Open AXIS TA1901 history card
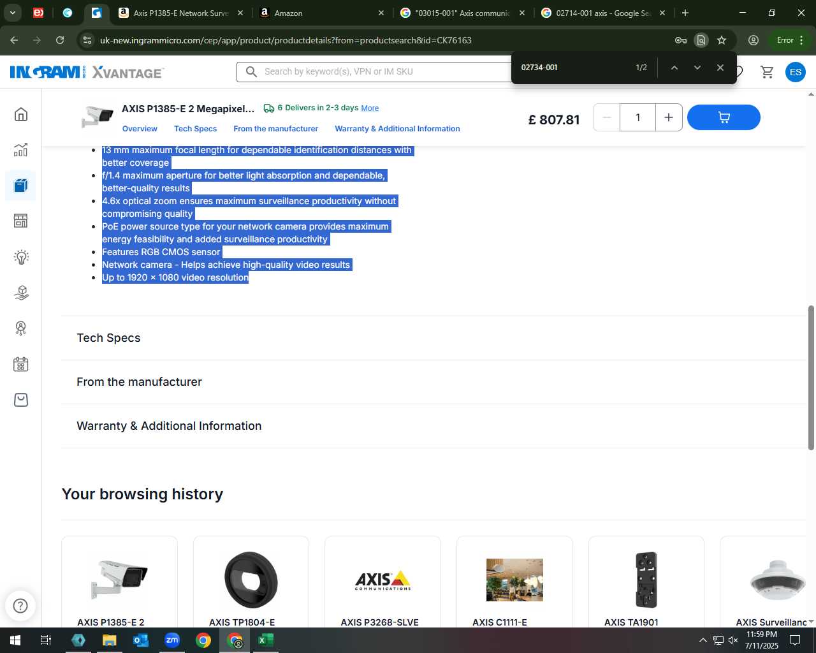 646,582
